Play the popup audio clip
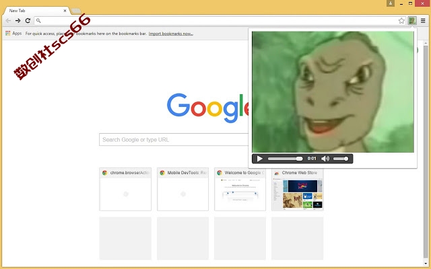 (x=259, y=159)
